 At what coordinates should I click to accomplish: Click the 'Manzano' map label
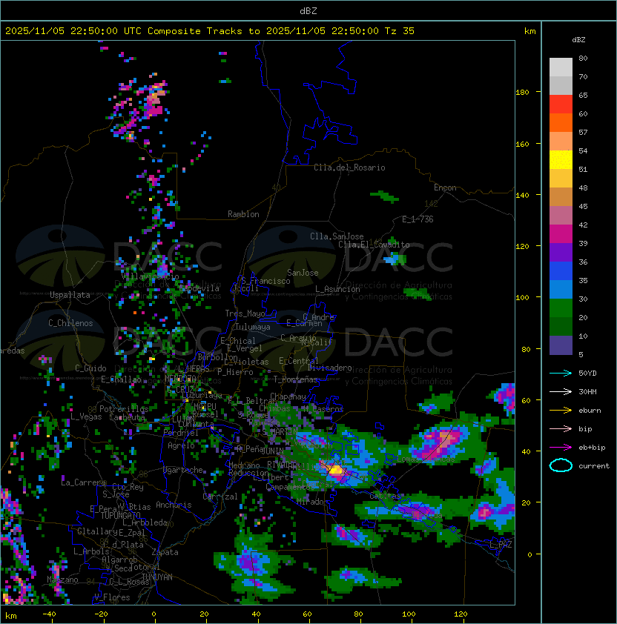tap(62, 580)
